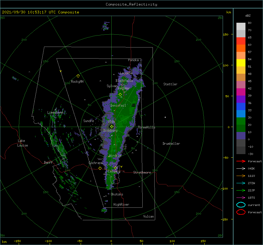Viewport: 263px width, 245px height.
Task: Click the Drumheller label
Action: coord(171,144)
